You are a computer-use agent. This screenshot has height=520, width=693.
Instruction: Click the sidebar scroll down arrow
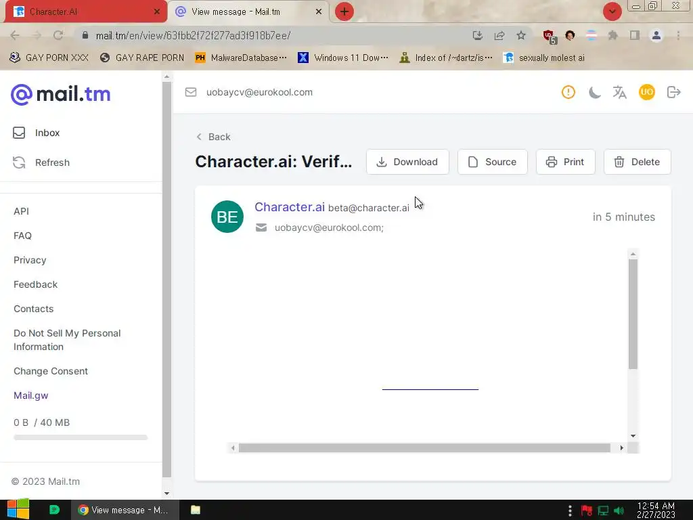tap(166, 493)
